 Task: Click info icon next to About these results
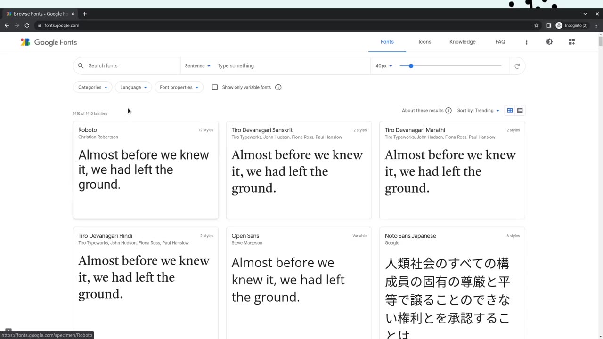tap(448, 111)
